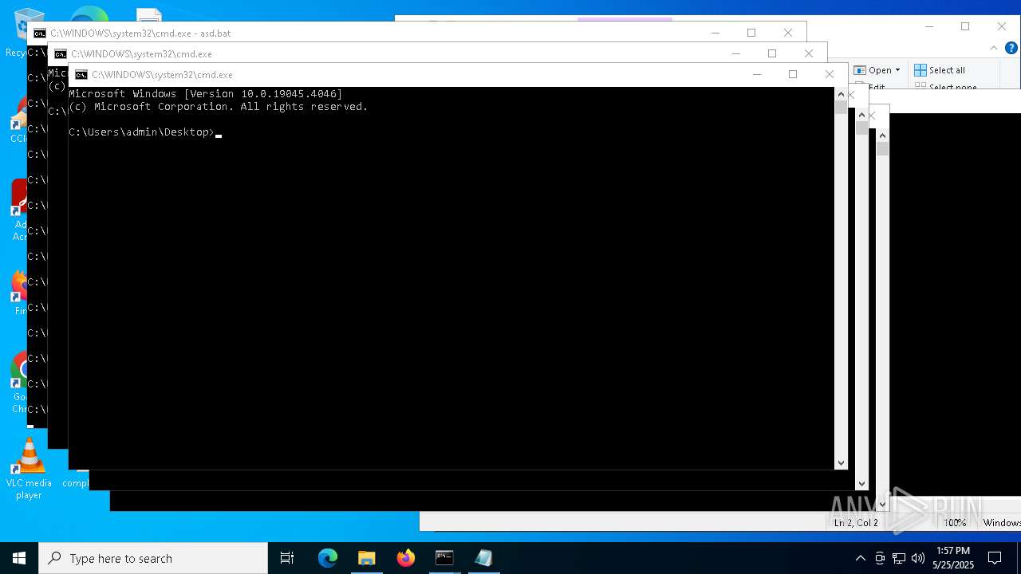
Task: Switch to Notepad taskbar icon
Action: pyautogui.click(x=483, y=558)
